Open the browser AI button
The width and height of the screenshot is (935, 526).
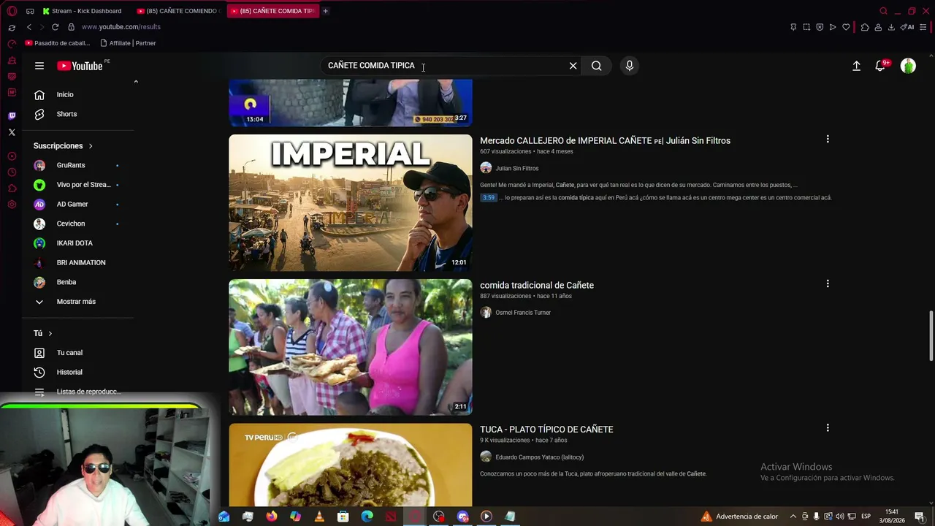click(x=907, y=27)
